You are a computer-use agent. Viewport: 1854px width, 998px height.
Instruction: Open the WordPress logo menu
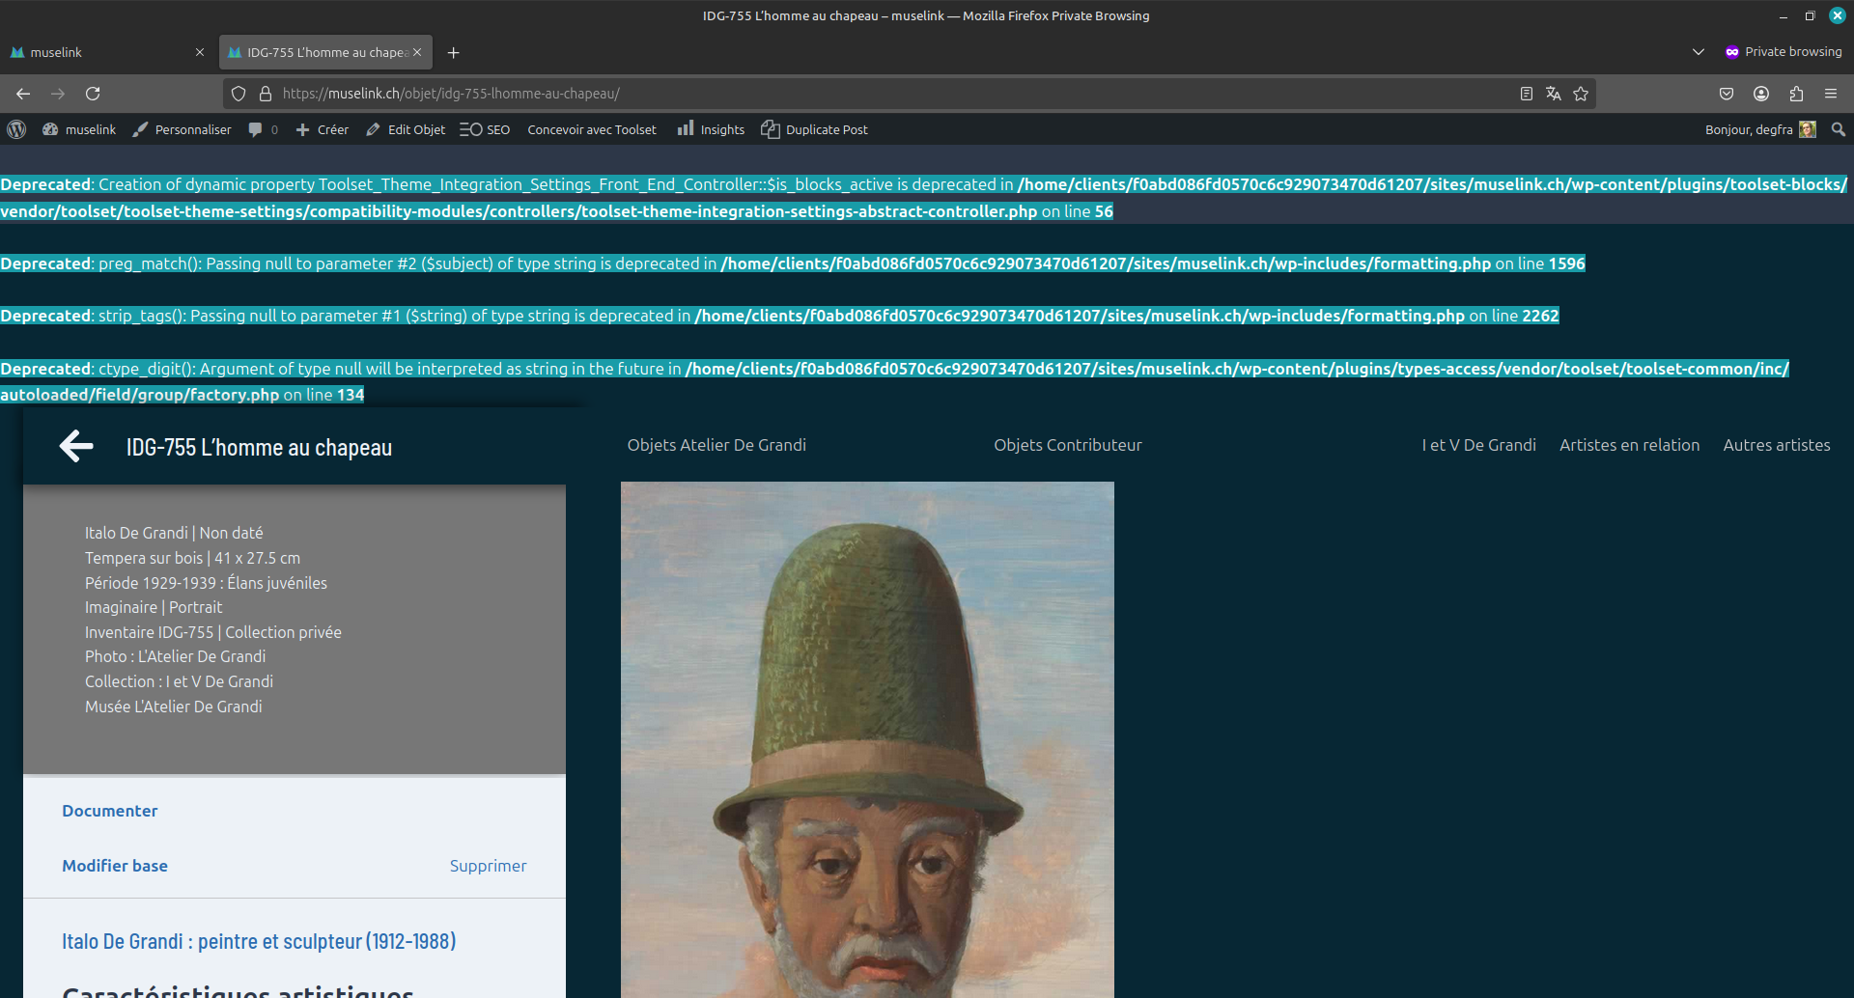point(16,129)
